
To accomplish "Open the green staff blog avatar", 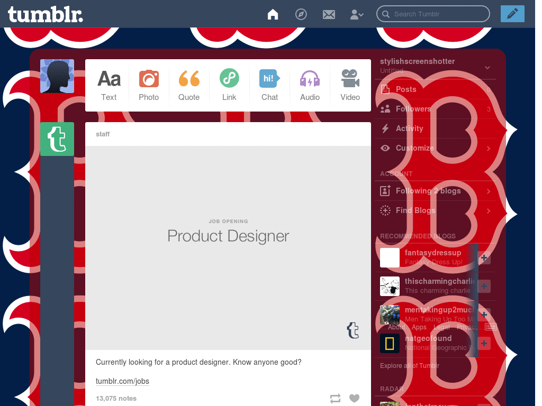I will click(57, 139).
